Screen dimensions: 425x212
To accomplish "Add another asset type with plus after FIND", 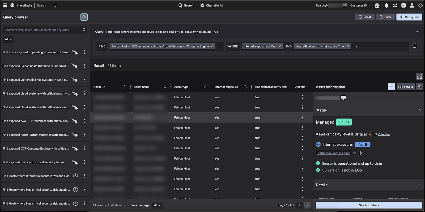I will (220, 46).
